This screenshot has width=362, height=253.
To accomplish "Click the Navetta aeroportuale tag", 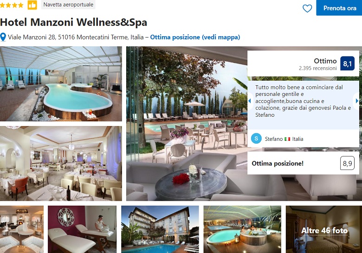I will pyautogui.click(x=68, y=5).
